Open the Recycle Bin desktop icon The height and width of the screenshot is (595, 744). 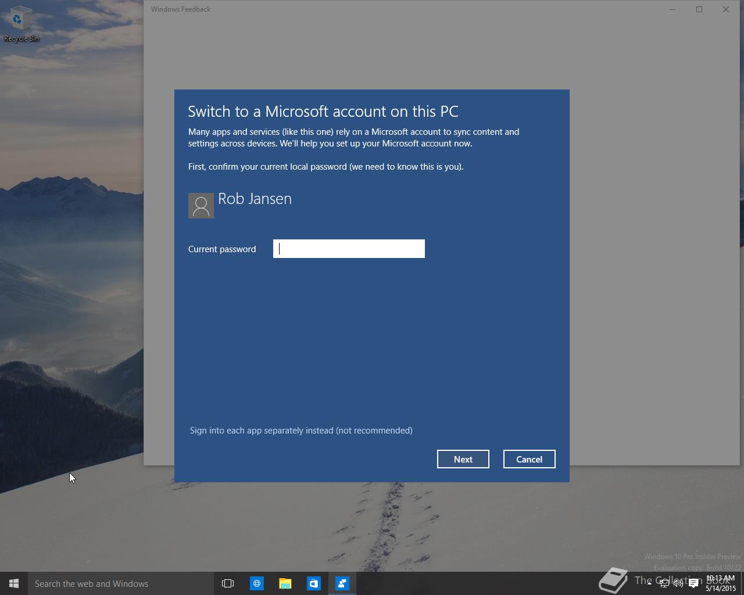click(22, 24)
